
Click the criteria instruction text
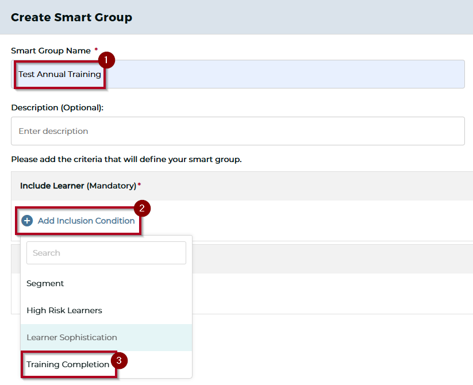126,159
